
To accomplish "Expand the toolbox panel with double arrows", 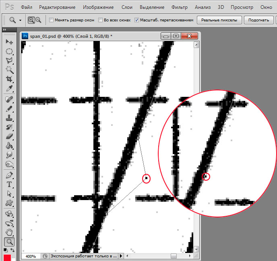I will pyautogui.click(x=4, y=30).
